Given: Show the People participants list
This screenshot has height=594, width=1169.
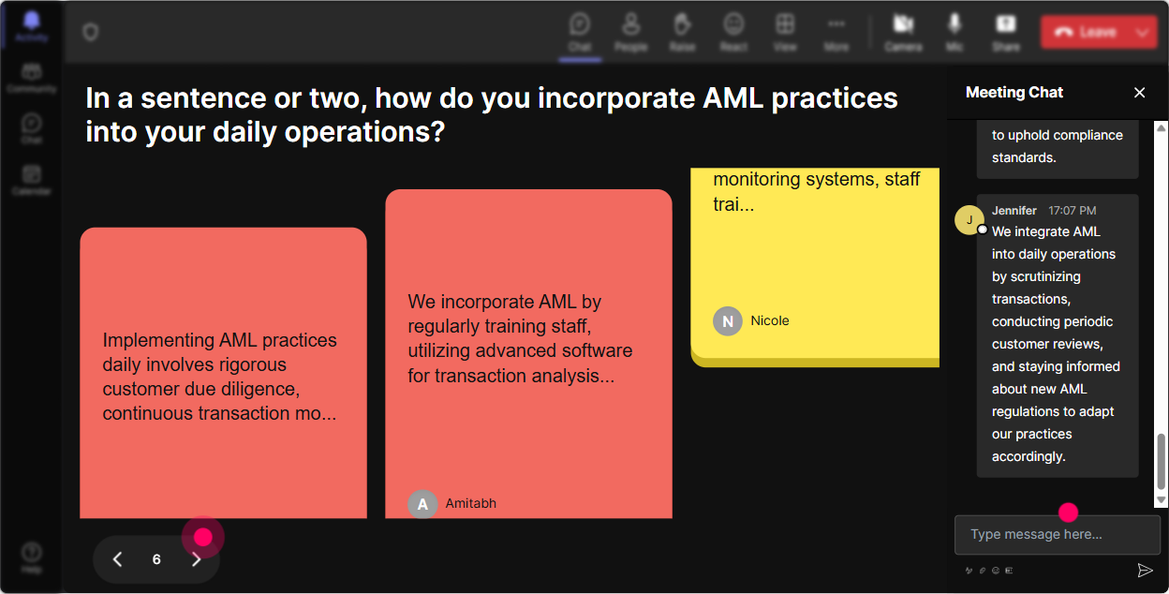Looking at the screenshot, I should (631, 32).
